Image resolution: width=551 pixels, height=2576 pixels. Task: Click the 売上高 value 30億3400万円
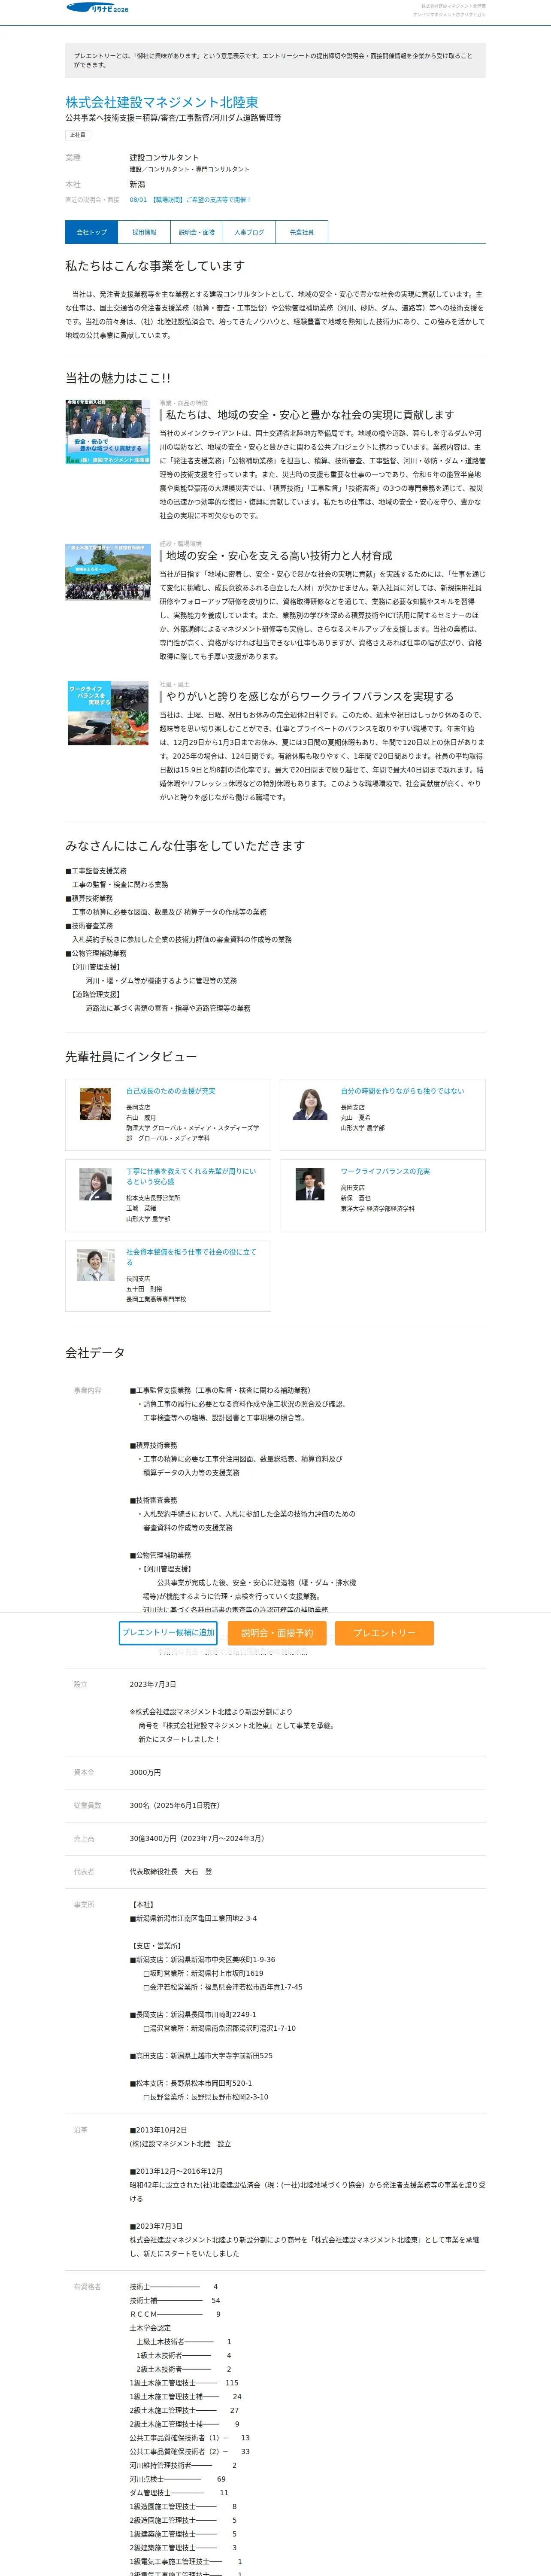197,1838
